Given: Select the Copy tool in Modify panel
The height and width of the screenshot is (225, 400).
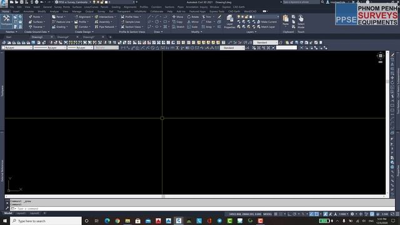Looking at the screenshot, I should click(x=177, y=22).
